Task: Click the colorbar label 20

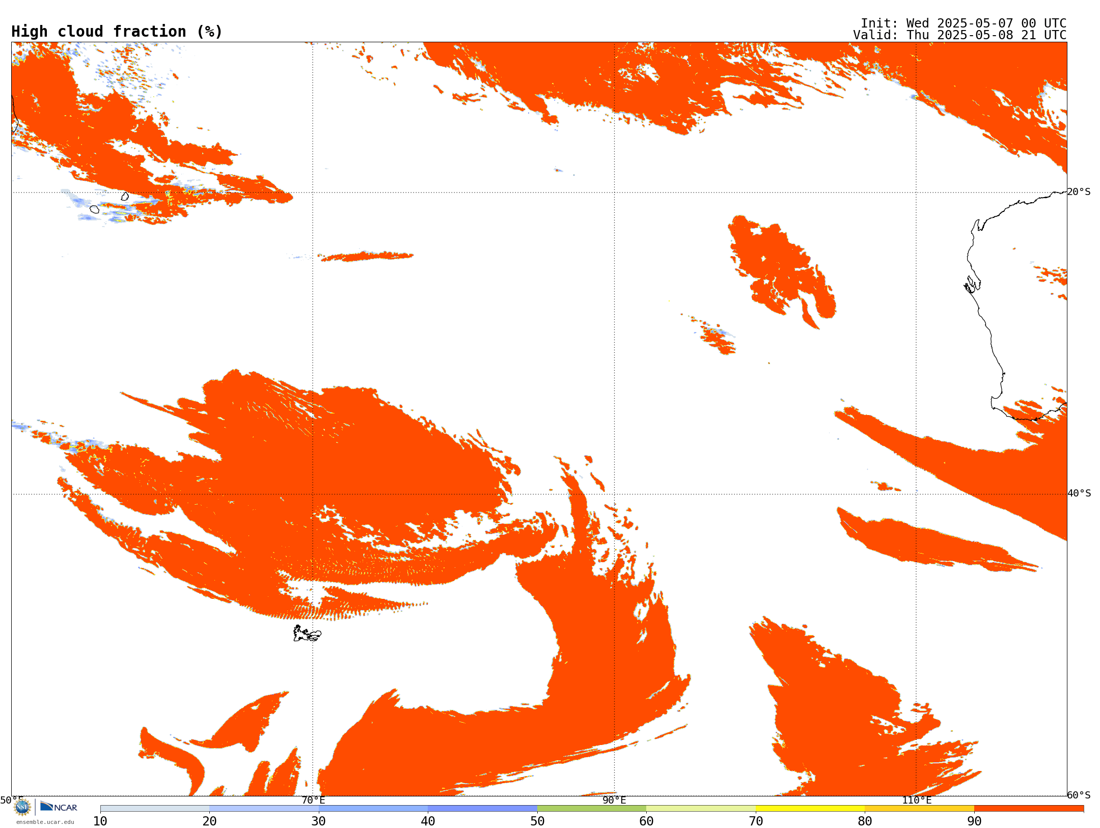Action: coord(209,821)
